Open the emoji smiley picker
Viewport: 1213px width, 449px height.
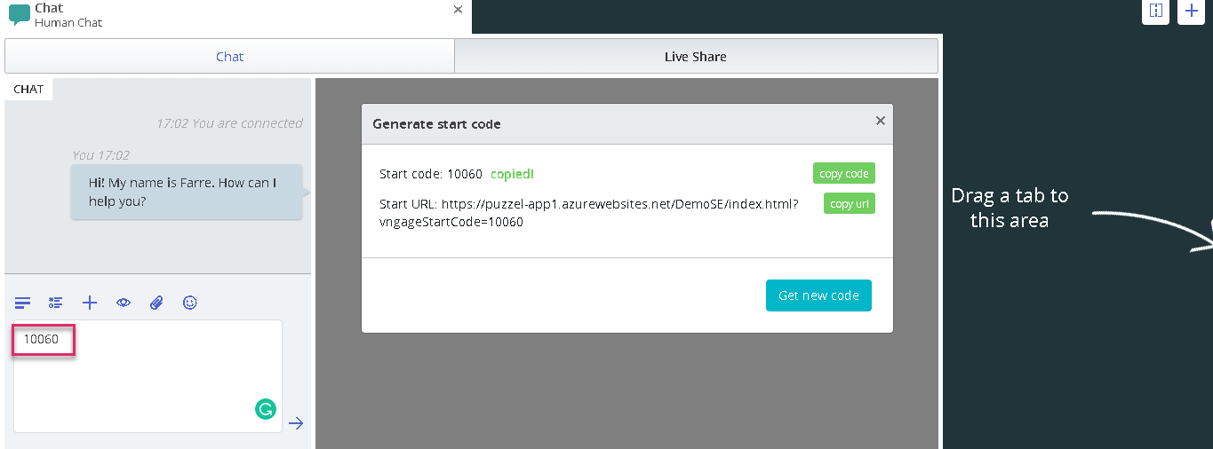(x=190, y=303)
